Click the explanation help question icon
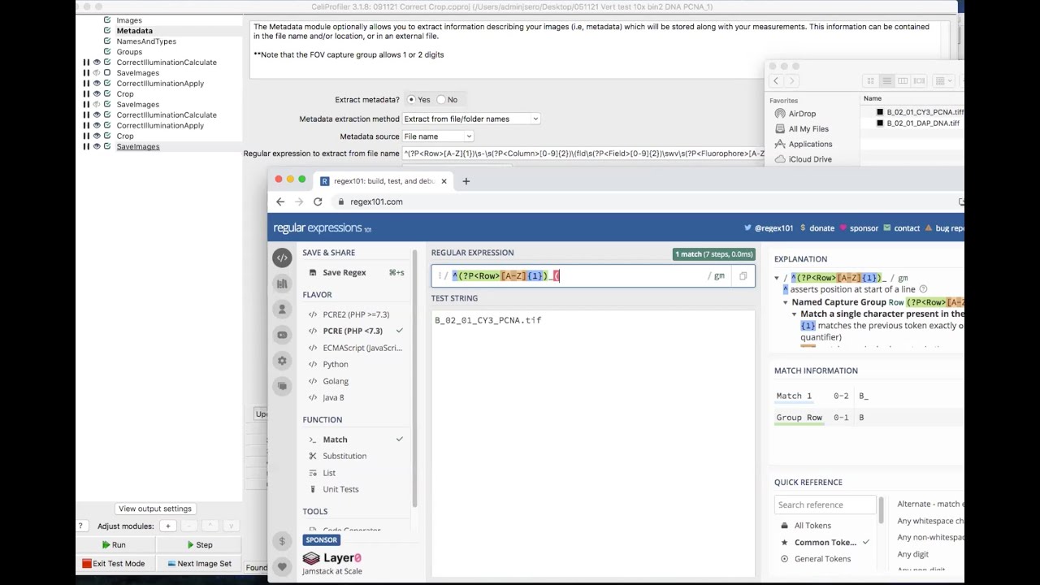 click(923, 289)
